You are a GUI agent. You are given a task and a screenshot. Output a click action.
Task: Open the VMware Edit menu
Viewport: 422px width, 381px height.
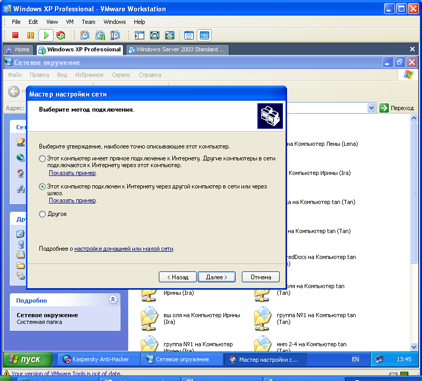pyautogui.click(x=33, y=22)
